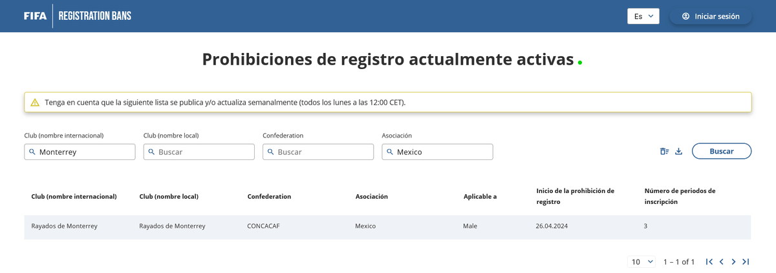
Task: Click the Mexico cell in results row
Action: (365, 227)
